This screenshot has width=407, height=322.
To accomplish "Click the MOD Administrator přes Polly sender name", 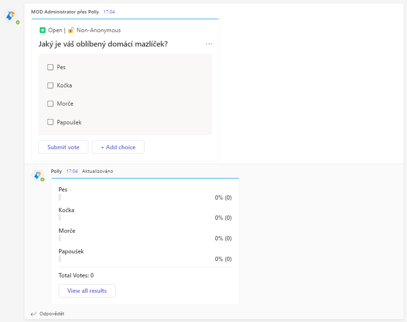I will click(65, 12).
